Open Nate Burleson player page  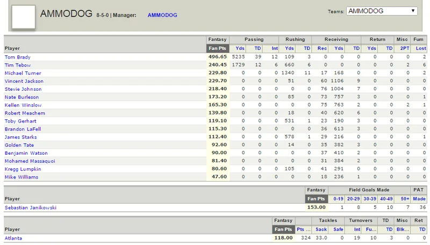tap(21, 97)
